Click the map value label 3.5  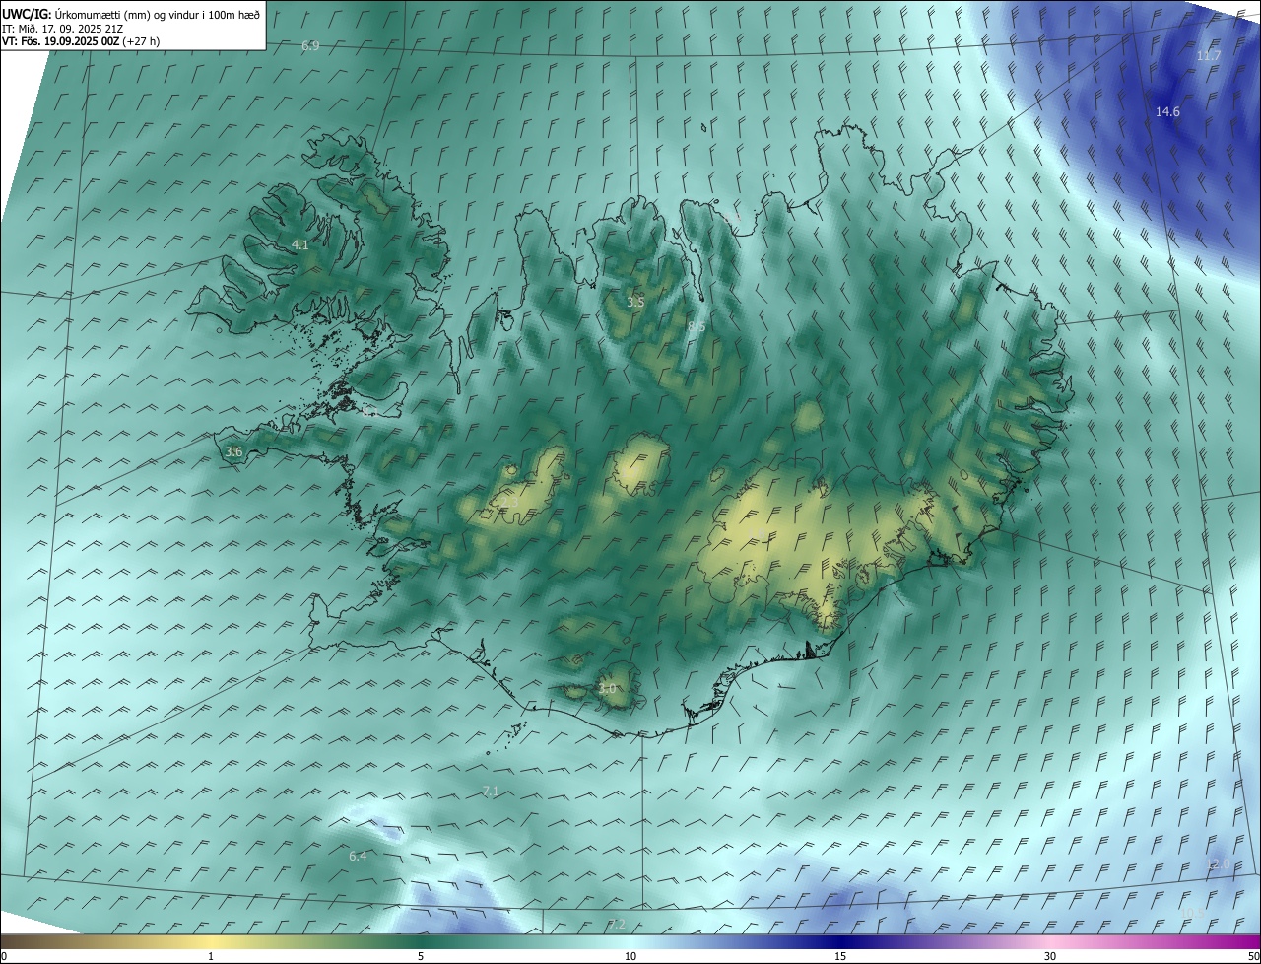(635, 302)
